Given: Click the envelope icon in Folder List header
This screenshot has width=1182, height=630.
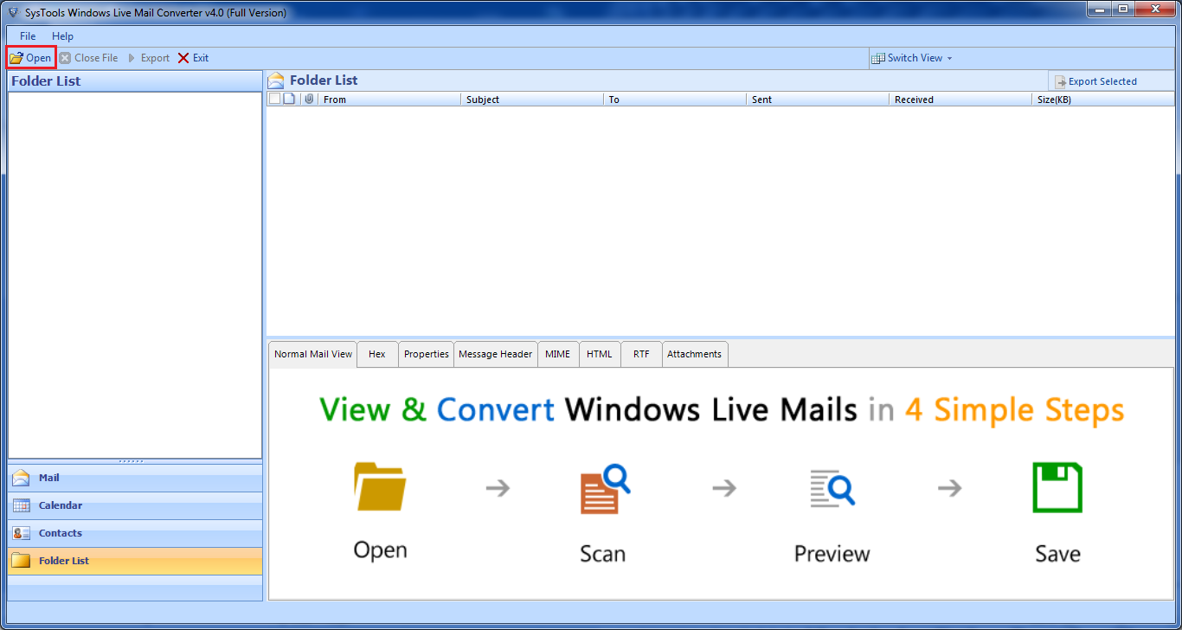Looking at the screenshot, I should coord(276,80).
